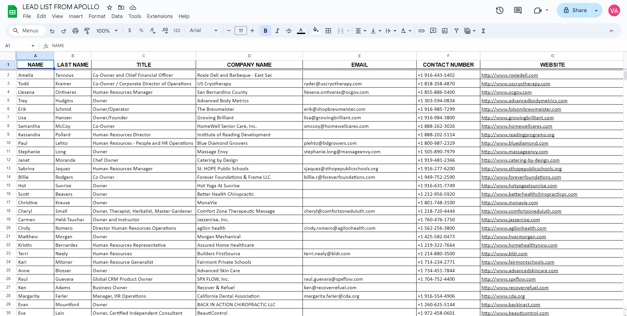627x316 pixels.
Task: Select the paint format tool
Action: pos(87,31)
